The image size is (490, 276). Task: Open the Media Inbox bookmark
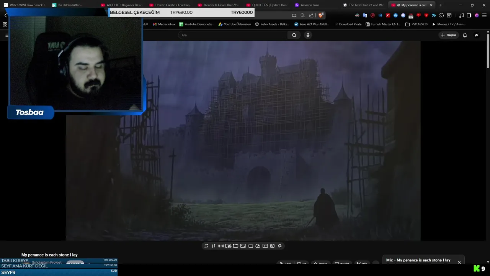coord(164,24)
